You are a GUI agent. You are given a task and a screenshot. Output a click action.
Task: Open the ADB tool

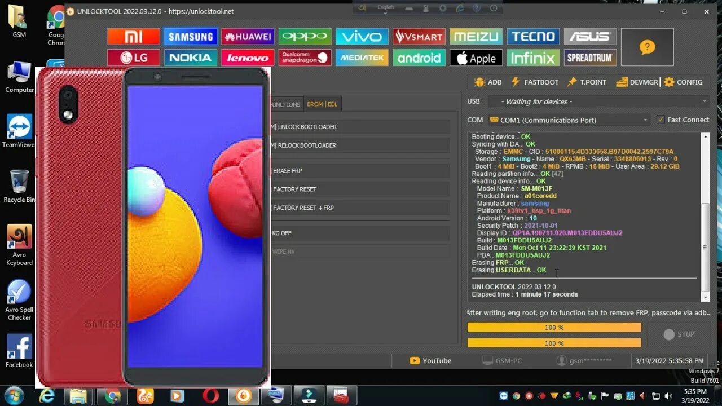(x=488, y=82)
